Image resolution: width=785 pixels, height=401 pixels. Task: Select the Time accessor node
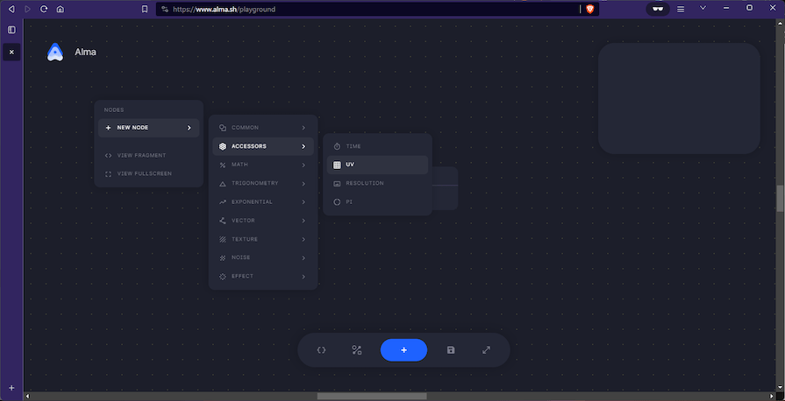pyautogui.click(x=377, y=146)
